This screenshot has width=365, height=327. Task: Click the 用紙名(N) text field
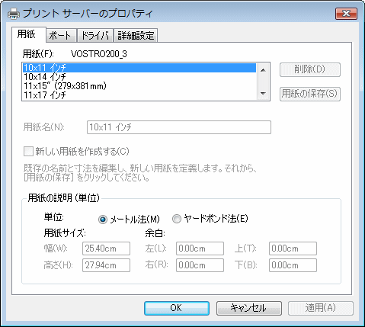point(179,127)
